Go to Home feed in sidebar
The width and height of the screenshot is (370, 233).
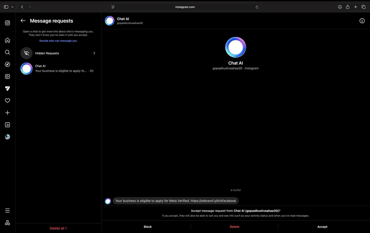(x=7, y=40)
